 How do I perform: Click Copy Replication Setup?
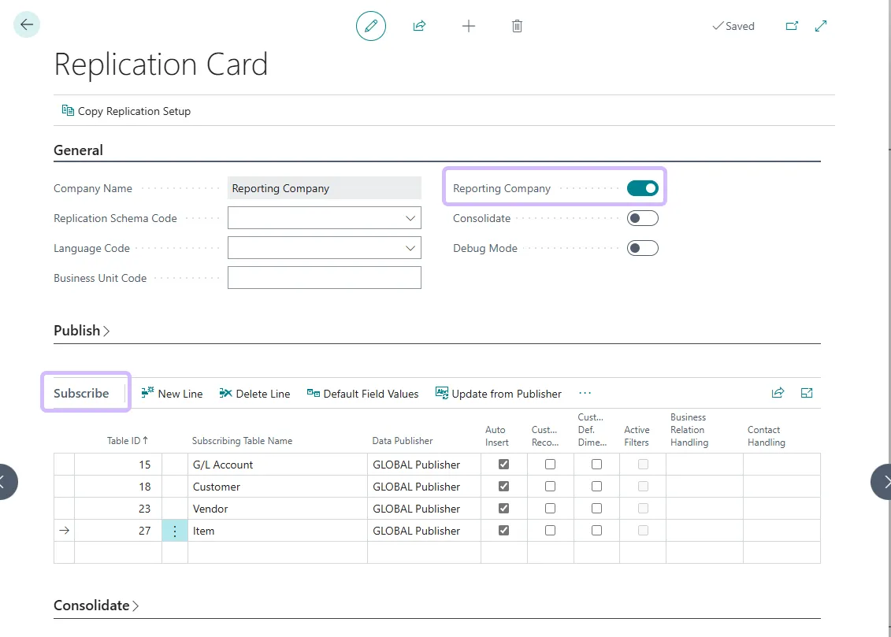coord(126,110)
